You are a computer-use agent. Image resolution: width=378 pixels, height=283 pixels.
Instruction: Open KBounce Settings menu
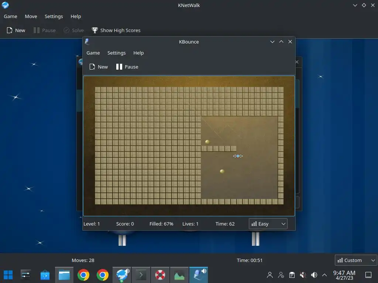pyautogui.click(x=116, y=53)
